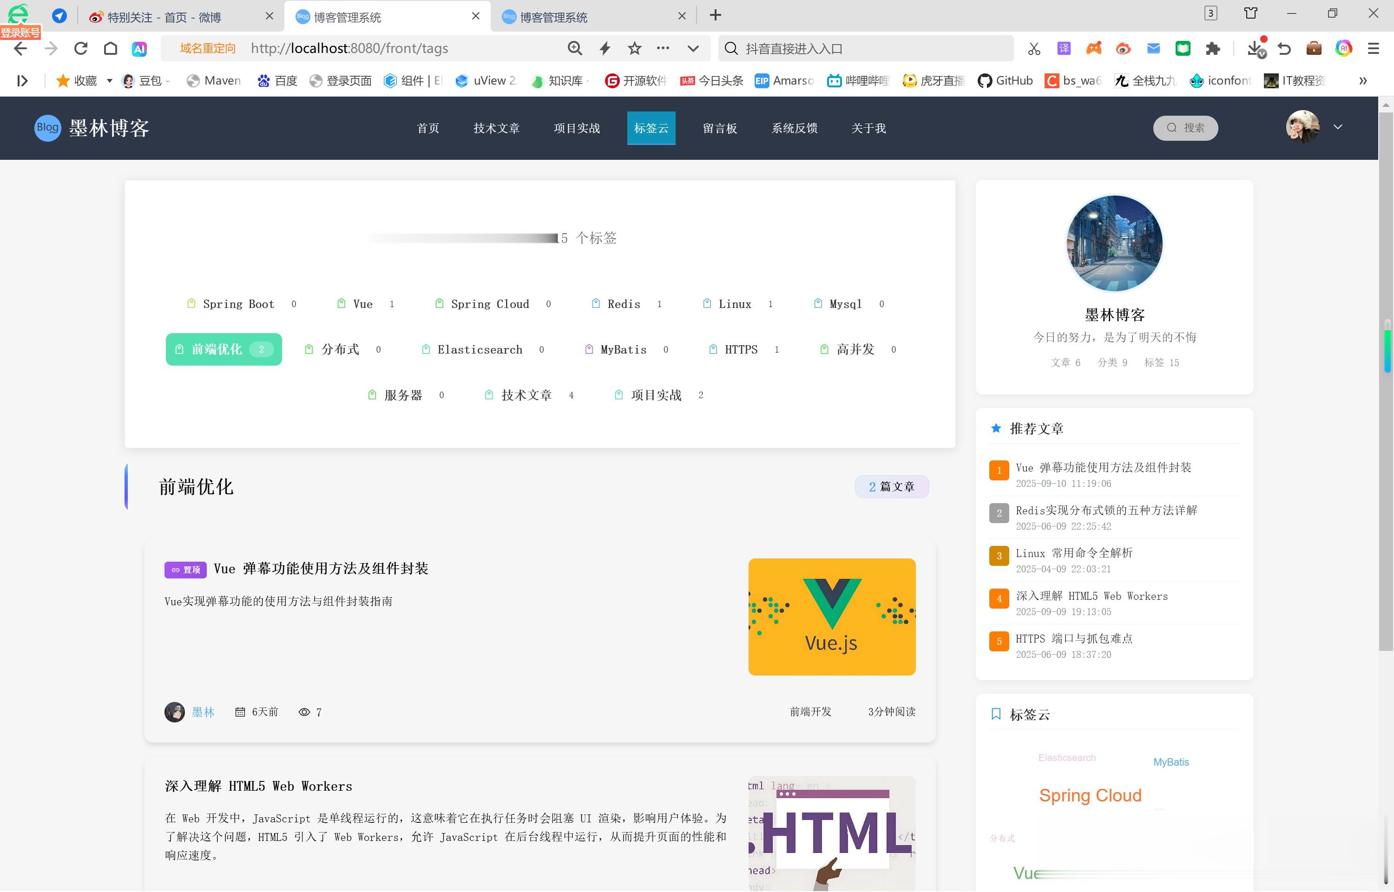Expand the bookmarks bar overflow chevron
The height and width of the screenshot is (892, 1394).
1363,80
